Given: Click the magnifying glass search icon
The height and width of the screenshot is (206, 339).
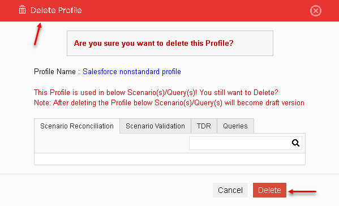Looking at the screenshot, I should pos(295,143).
